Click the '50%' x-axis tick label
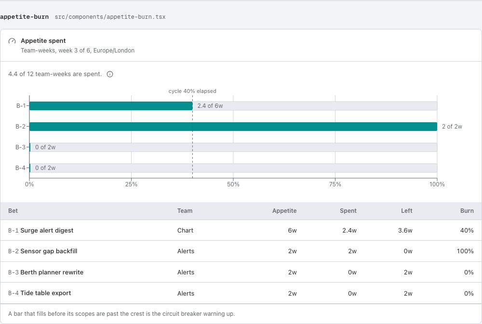Viewport: 482px width, 324px height. point(233,184)
